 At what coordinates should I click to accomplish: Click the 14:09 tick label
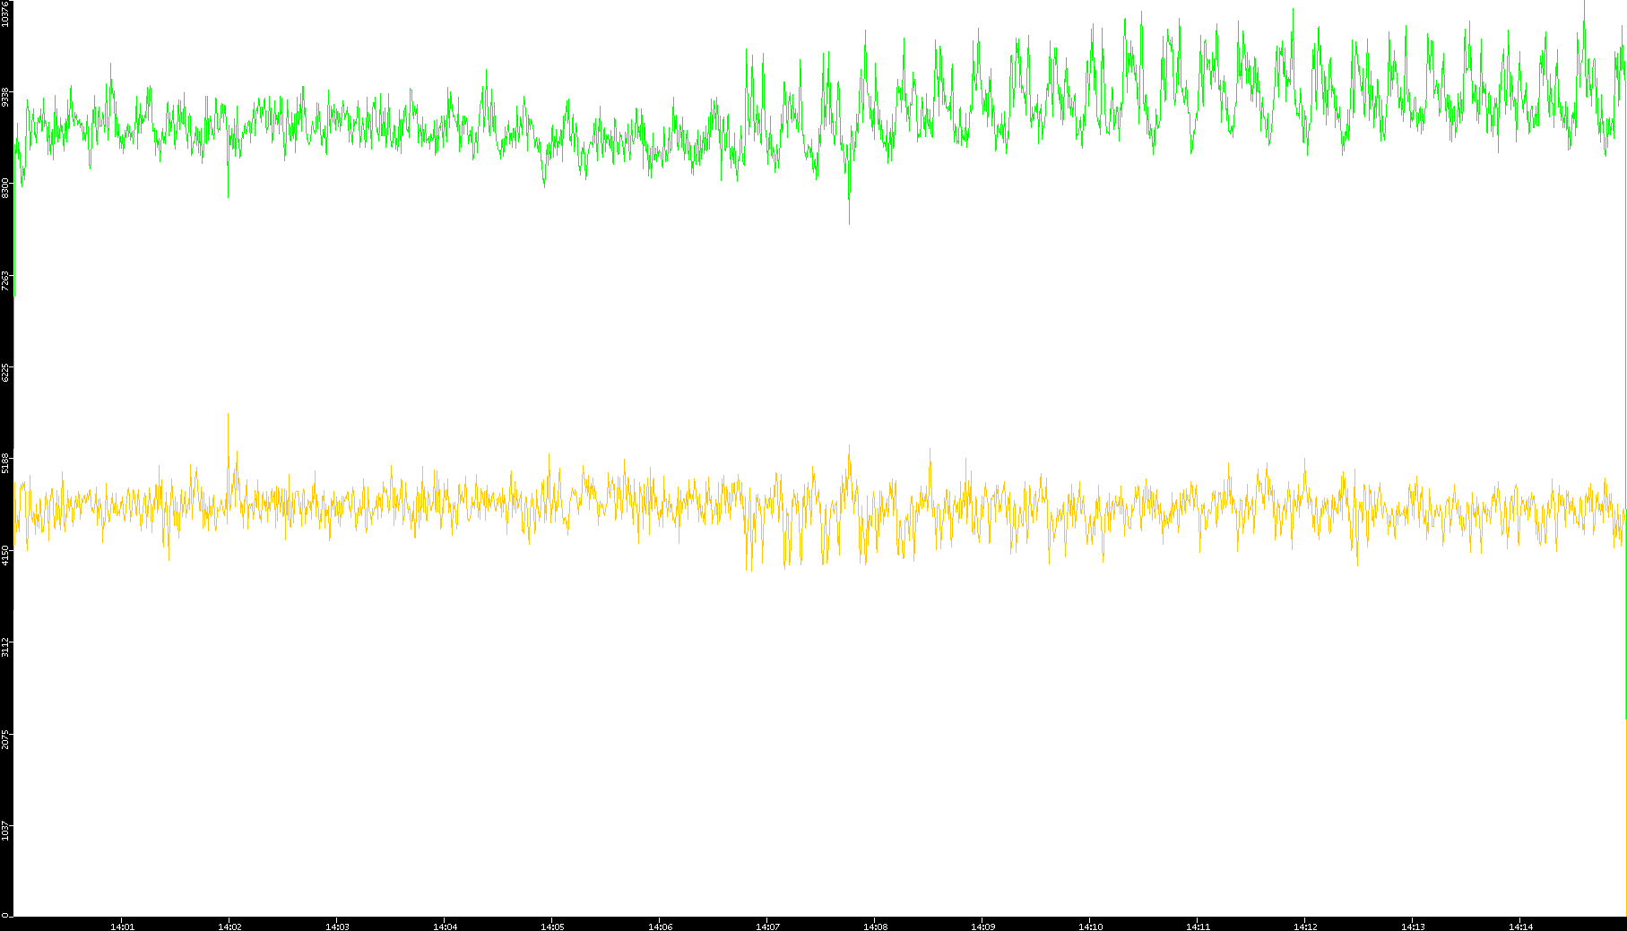pyautogui.click(x=982, y=927)
